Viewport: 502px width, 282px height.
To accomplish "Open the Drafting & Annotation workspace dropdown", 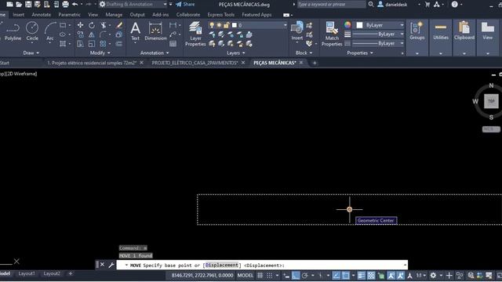I will click(x=166, y=4).
